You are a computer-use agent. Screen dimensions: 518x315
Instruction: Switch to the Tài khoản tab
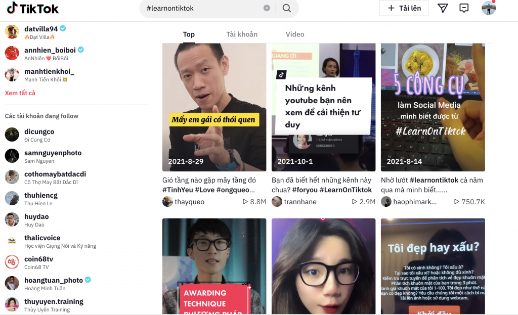[x=242, y=34]
